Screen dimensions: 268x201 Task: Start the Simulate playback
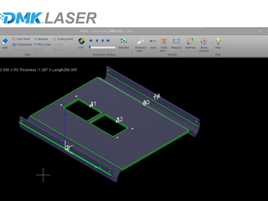(124, 43)
